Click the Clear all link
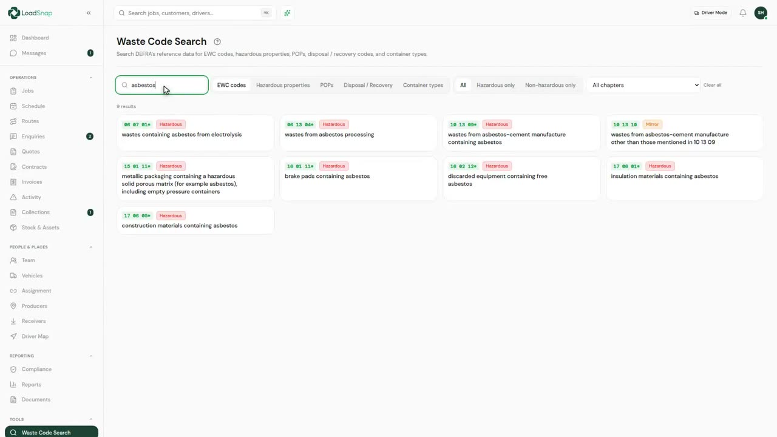The width and height of the screenshot is (777, 437). [x=712, y=85]
